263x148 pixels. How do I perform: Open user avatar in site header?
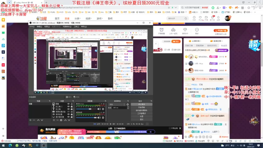228,18
